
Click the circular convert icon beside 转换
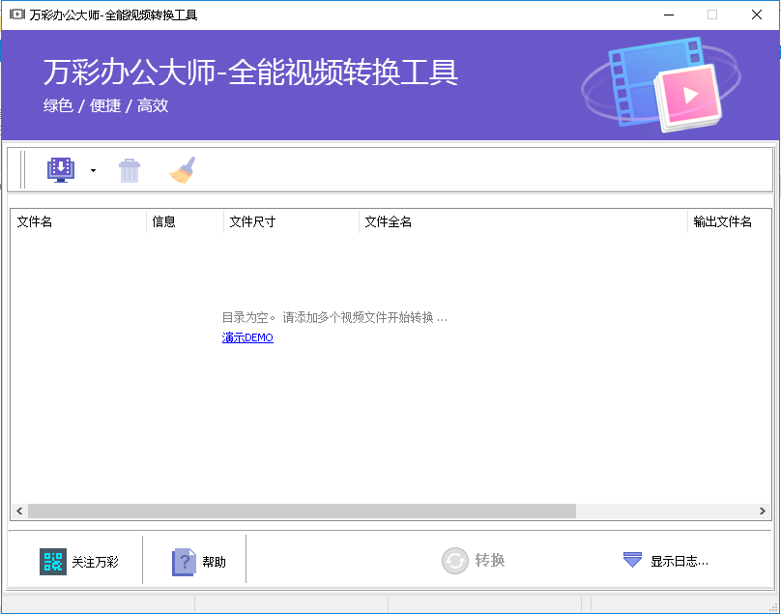(x=454, y=561)
